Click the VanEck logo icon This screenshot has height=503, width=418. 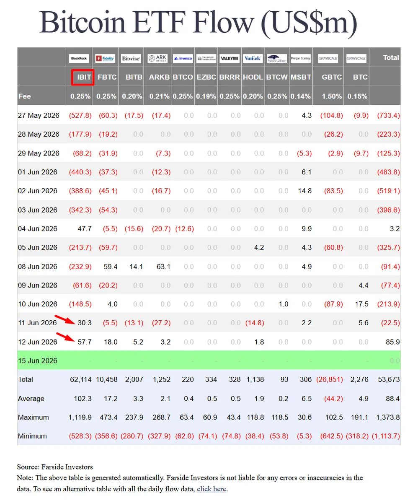[253, 58]
